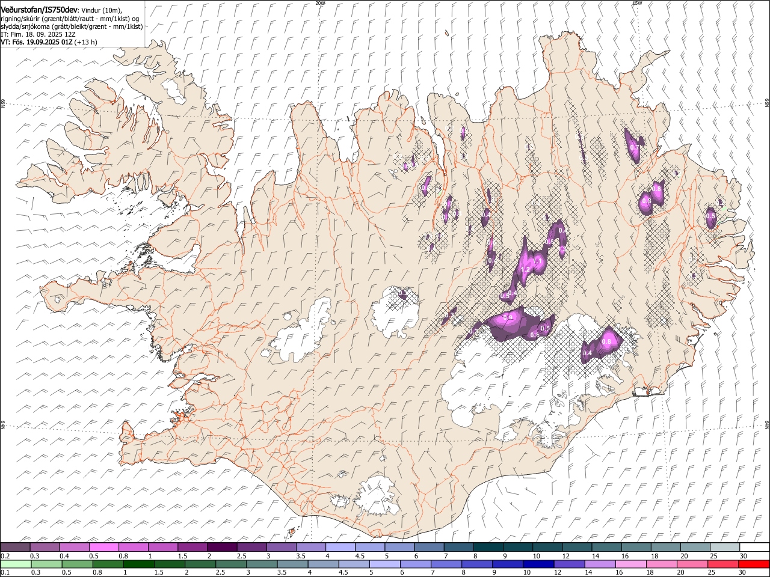The width and height of the screenshot is (770, 577).
Task: Click the orchid 0.4 swatch in snow legend
Action: [x=75, y=547]
